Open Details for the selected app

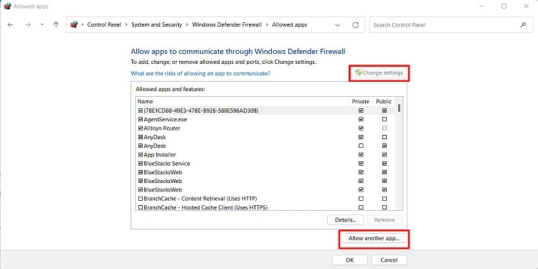[346, 220]
